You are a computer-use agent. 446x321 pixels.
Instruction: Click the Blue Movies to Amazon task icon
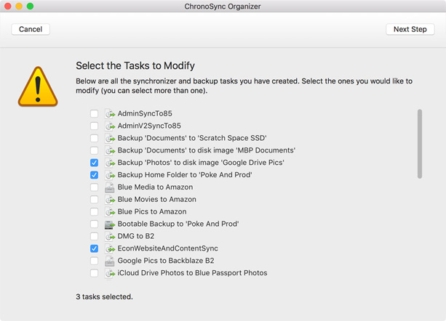[x=110, y=200]
